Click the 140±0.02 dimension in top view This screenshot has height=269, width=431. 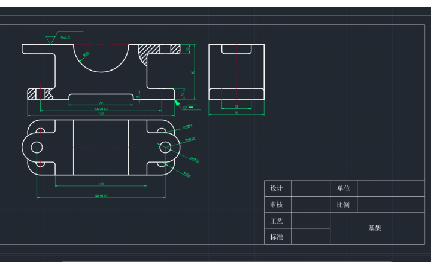tap(101, 195)
